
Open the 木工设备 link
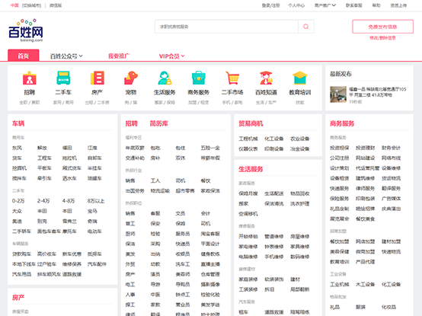coord(365,285)
